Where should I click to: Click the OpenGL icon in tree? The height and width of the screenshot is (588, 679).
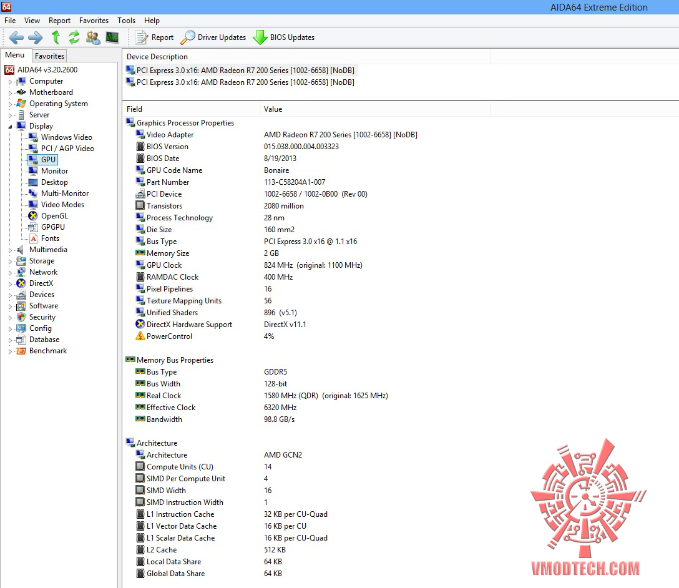tap(33, 216)
